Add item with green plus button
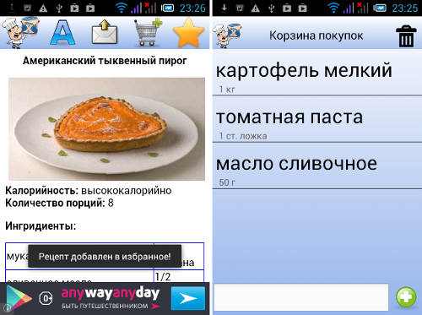This screenshot has height=315, width=422. point(406,297)
